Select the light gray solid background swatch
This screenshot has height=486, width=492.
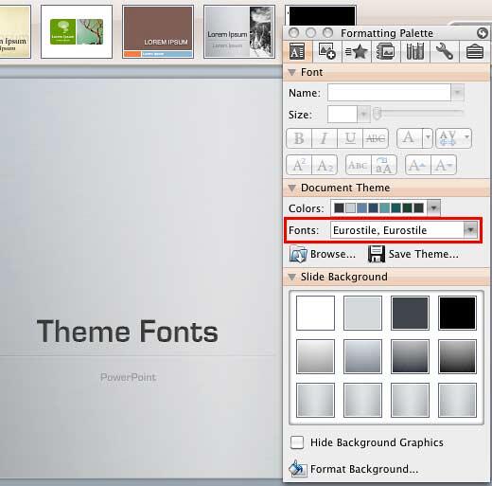362,313
